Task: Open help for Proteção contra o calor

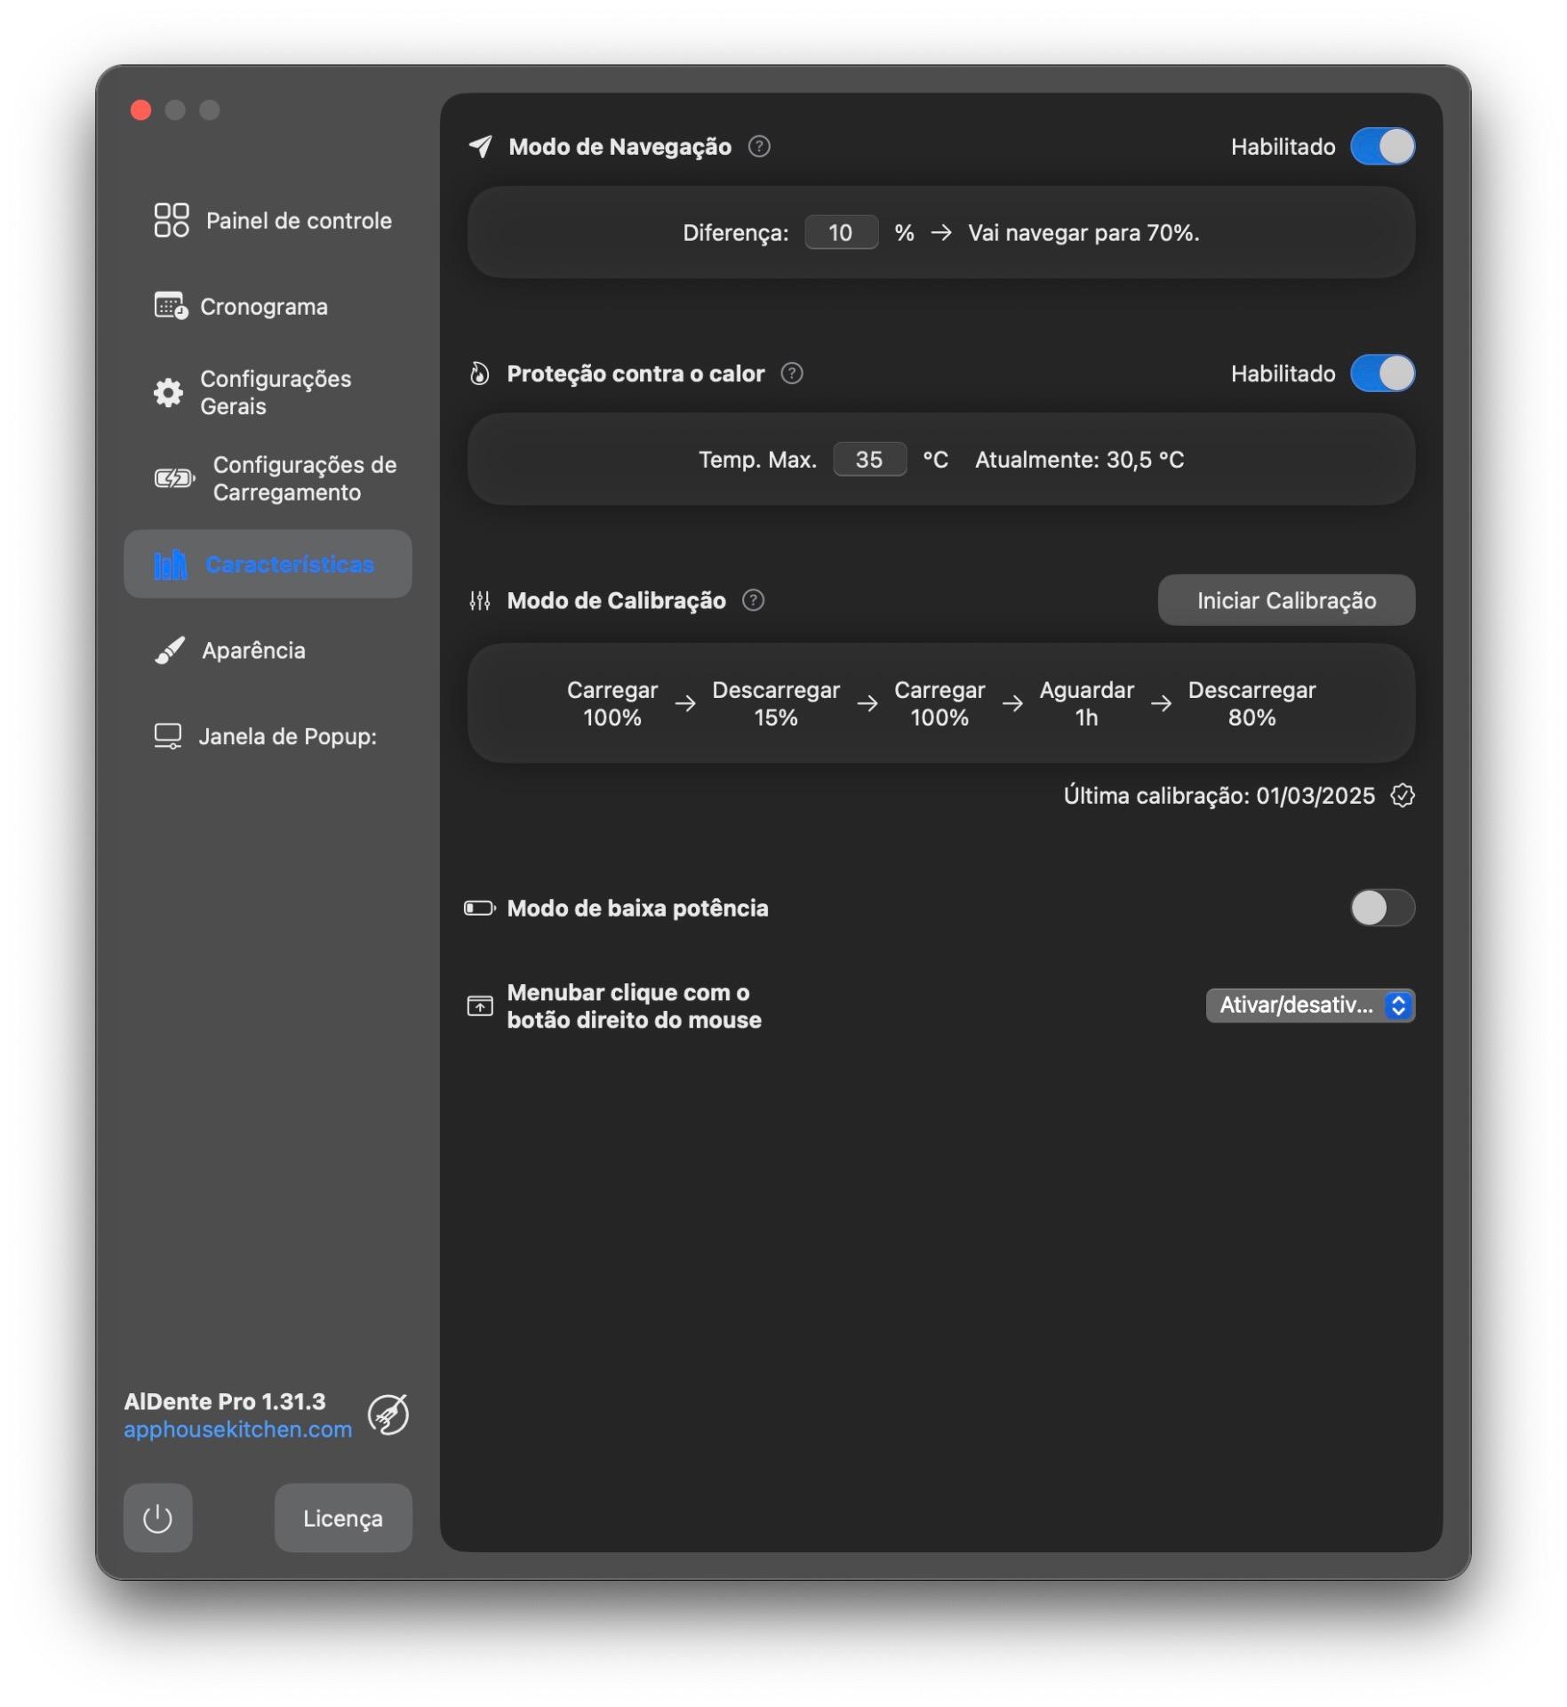Action: (x=791, y=373)
